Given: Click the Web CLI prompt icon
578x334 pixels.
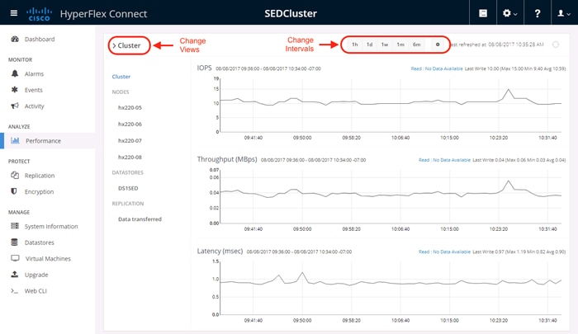Looking at the screenshot, I should [x=14, y=290].
